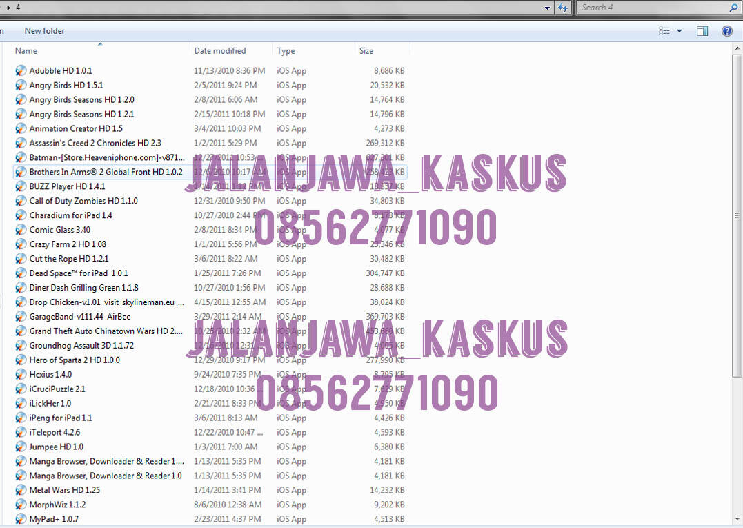Click the 14,232 KB size cell
The width and height of the screenshot is (743, 528).
point(387,490)
